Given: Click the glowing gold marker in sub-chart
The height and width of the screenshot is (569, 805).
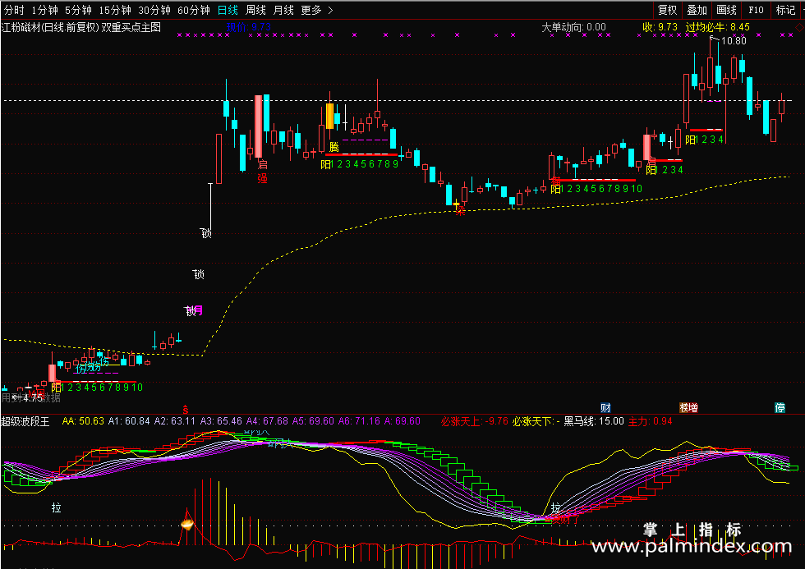Looking at the screenshot, I should point(187,524).
